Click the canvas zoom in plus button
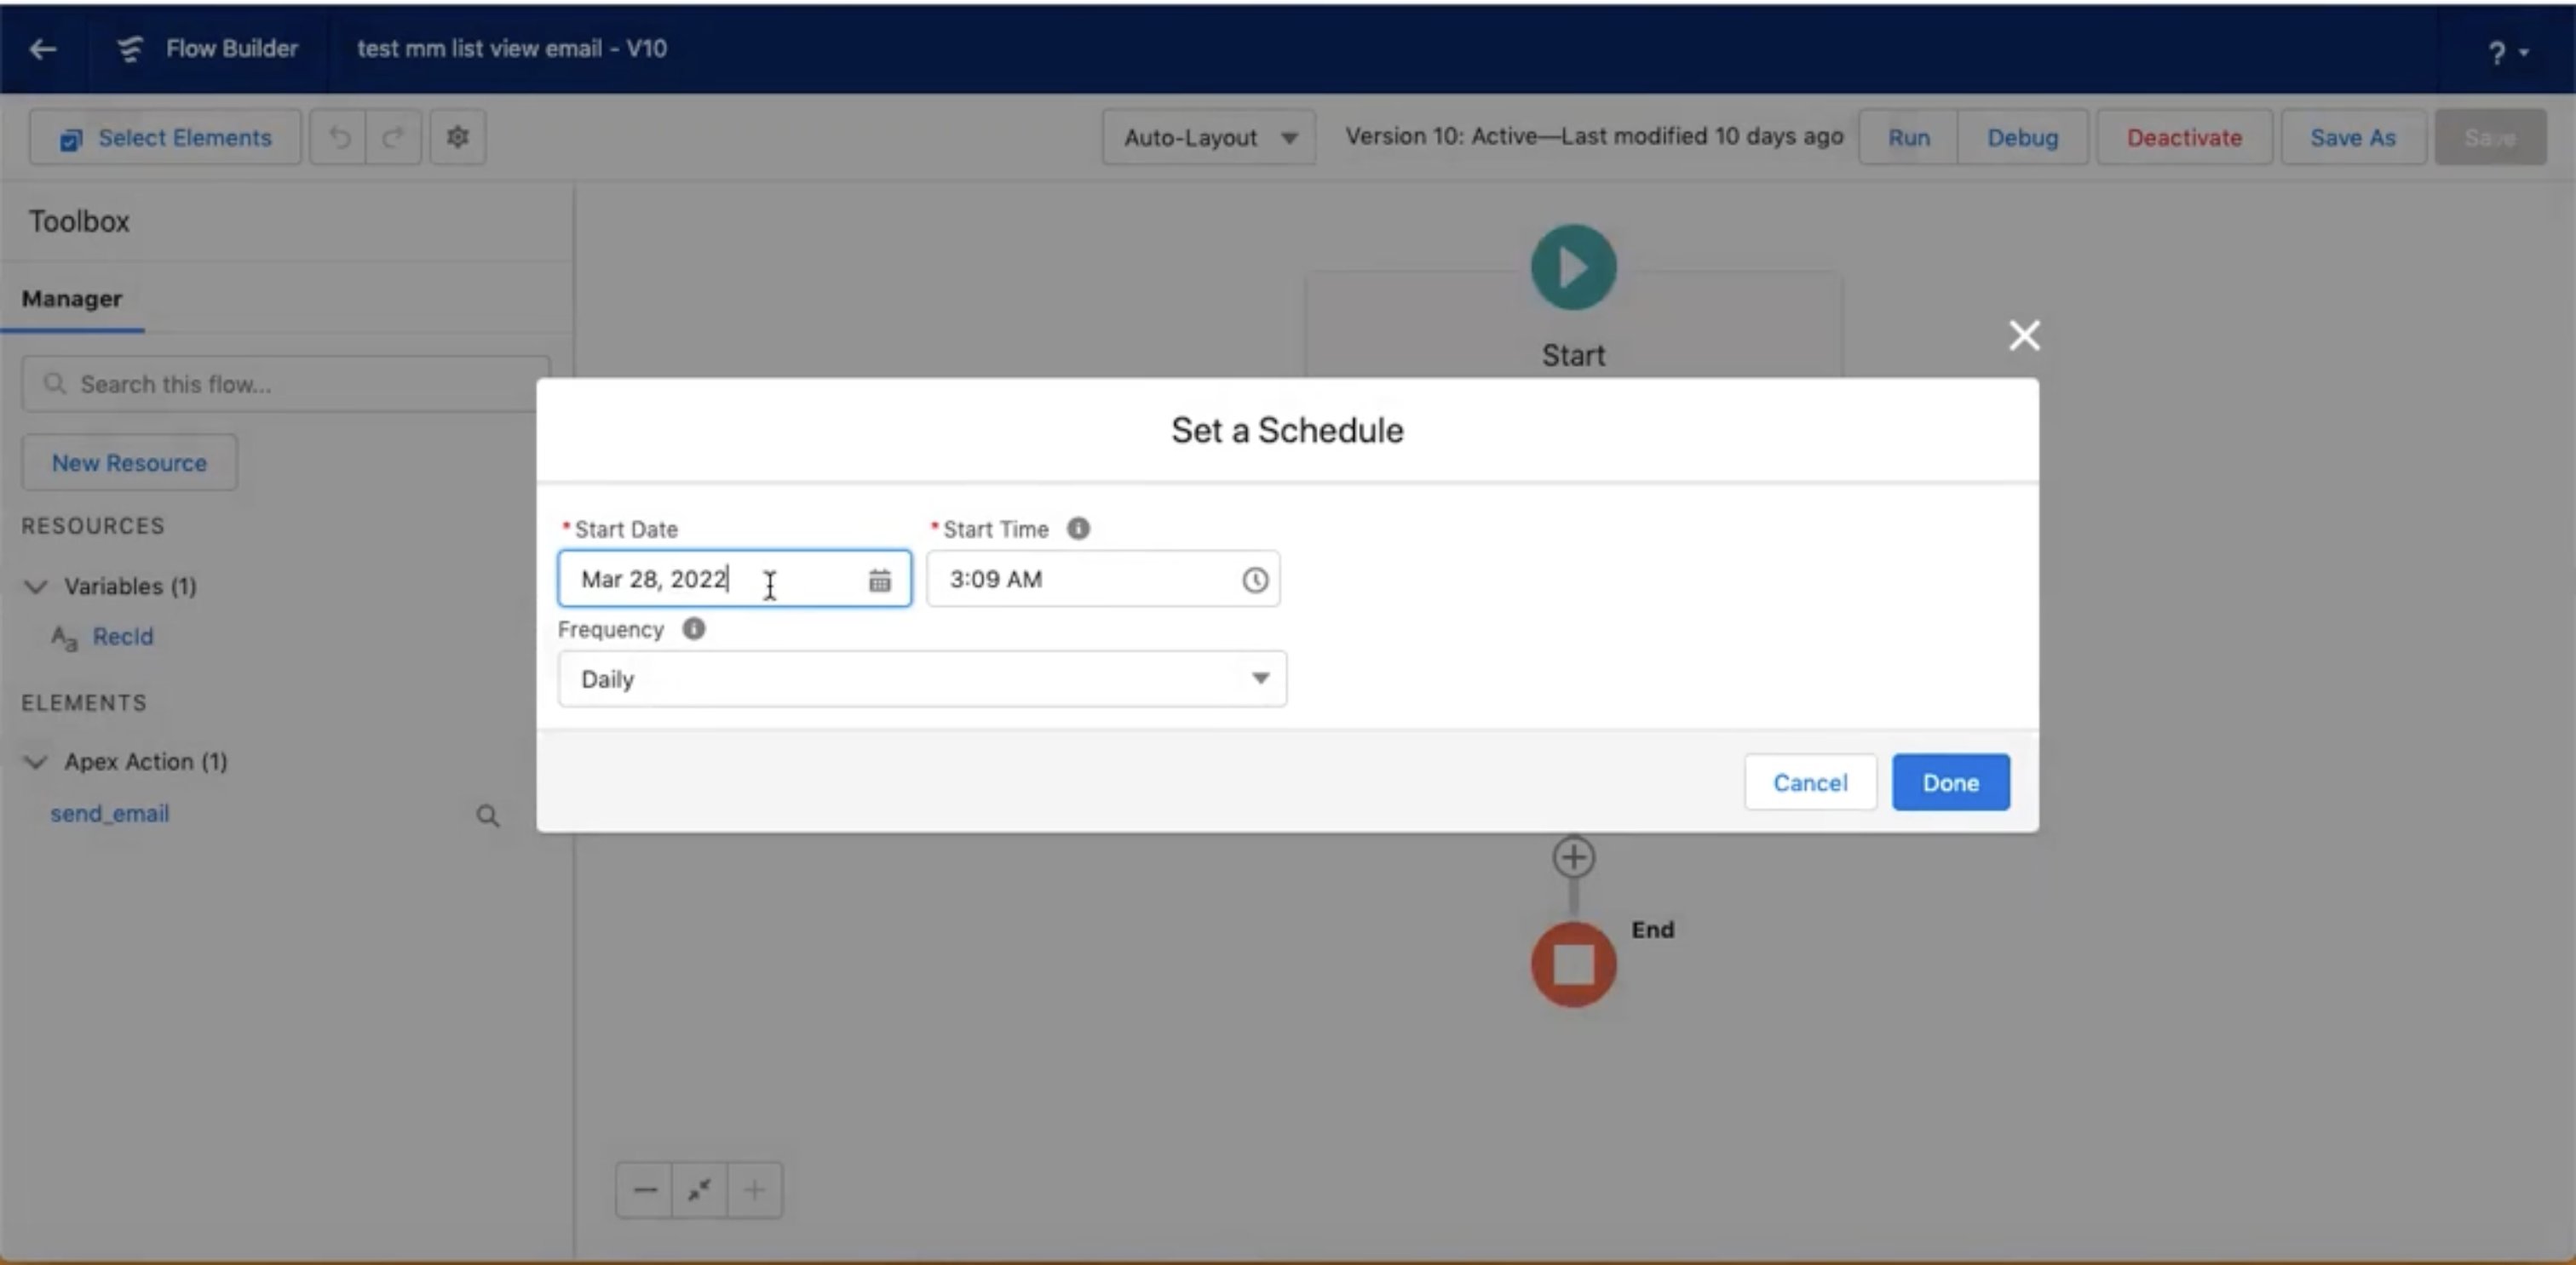2576x1265 pixels. coord(755,1190)
